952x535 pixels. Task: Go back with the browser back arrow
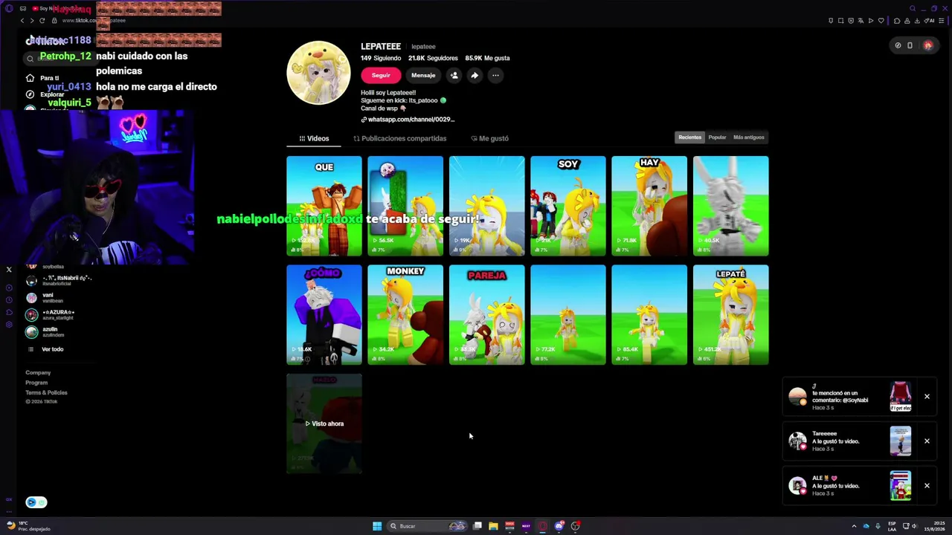[22, 21]
